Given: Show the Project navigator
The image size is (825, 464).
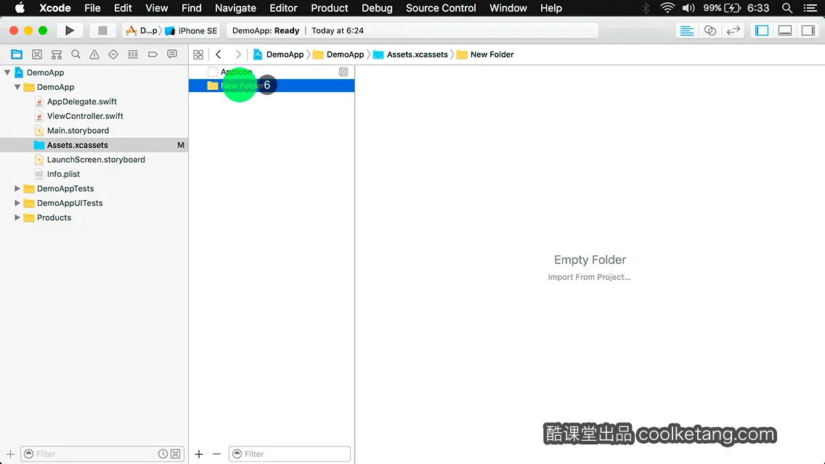Looking at the screenshot, I should point(17,54).
